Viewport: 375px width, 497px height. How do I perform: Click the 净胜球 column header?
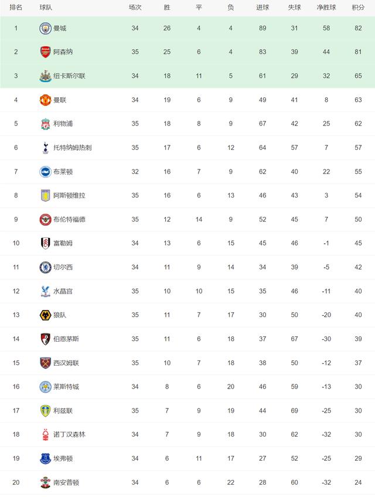pyautogui.click(x=326, y=8)
